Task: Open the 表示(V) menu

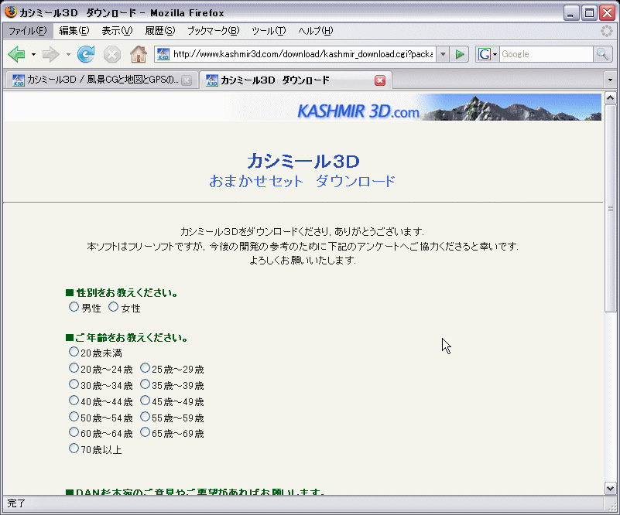Action: pyautogui.click(x=117, y=31)
